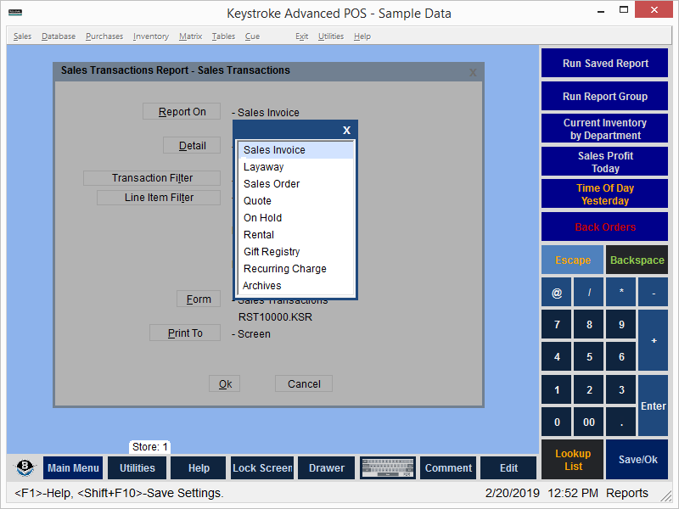Click the on-screen keyboard icon
The image size is (679, 509).
click(x=387, y=468)
